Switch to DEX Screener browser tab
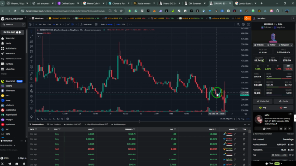This screenshot has width=296, height=166. coord(195,3)
